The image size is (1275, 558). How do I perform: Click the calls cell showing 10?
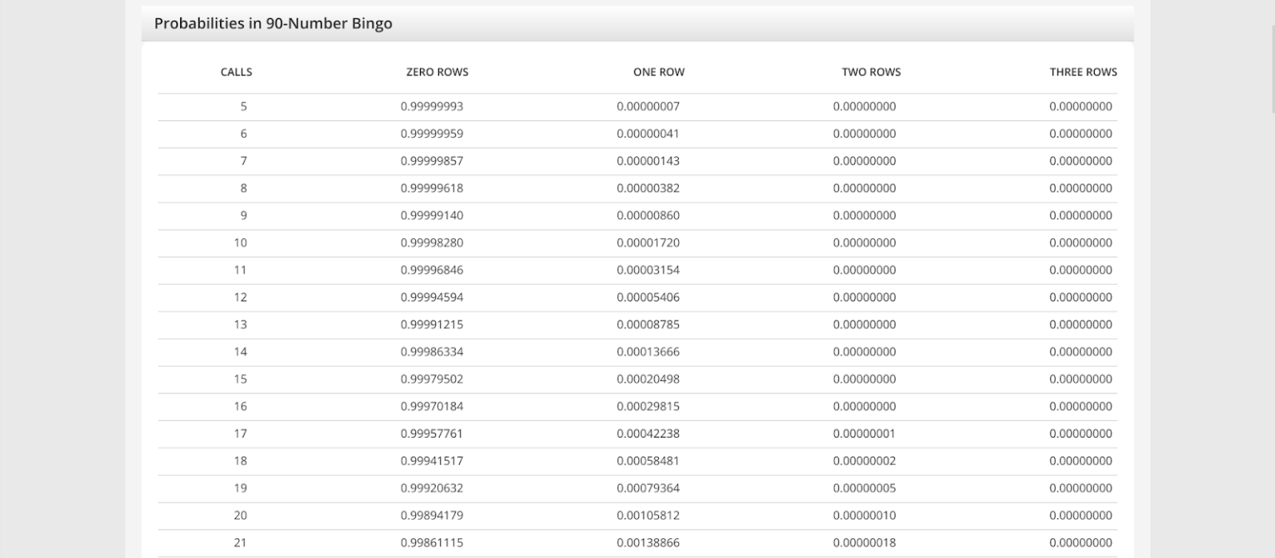[x=240, y=242]
